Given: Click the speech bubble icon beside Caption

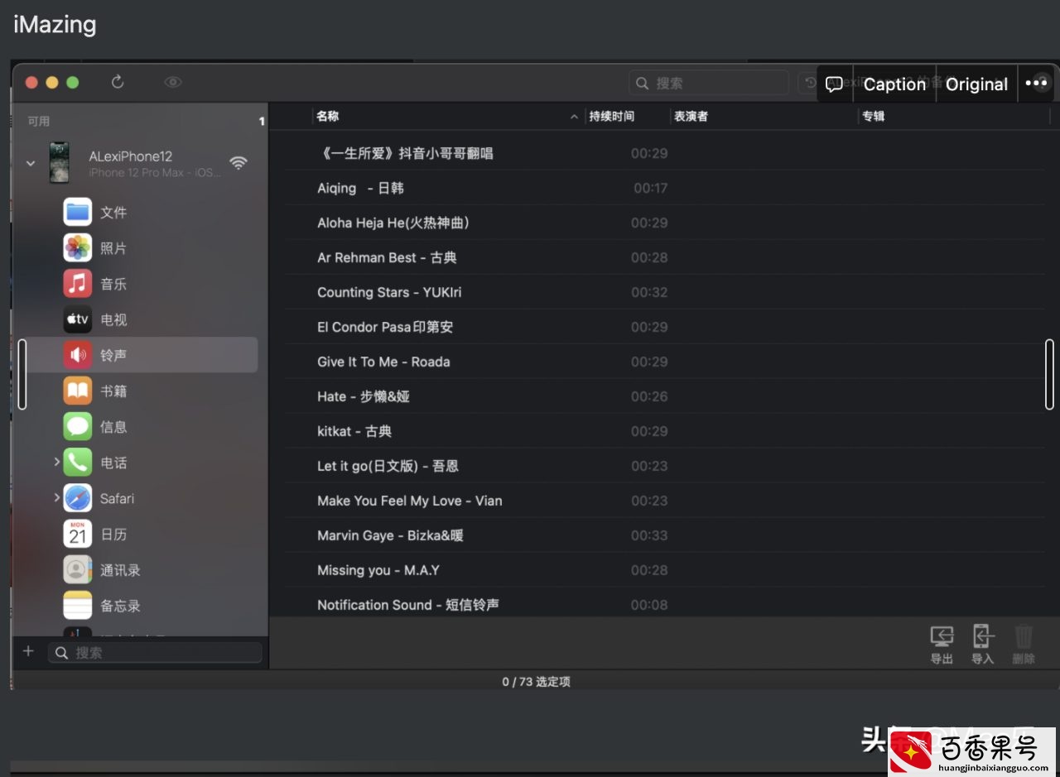Looking at the screenshot, I should pos(835,84).
